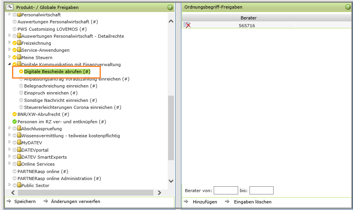Toggle status circle of Steuererleichterungen Corona einreichen
This screenshot has width=353, height=210.
[x=21, y=107]
